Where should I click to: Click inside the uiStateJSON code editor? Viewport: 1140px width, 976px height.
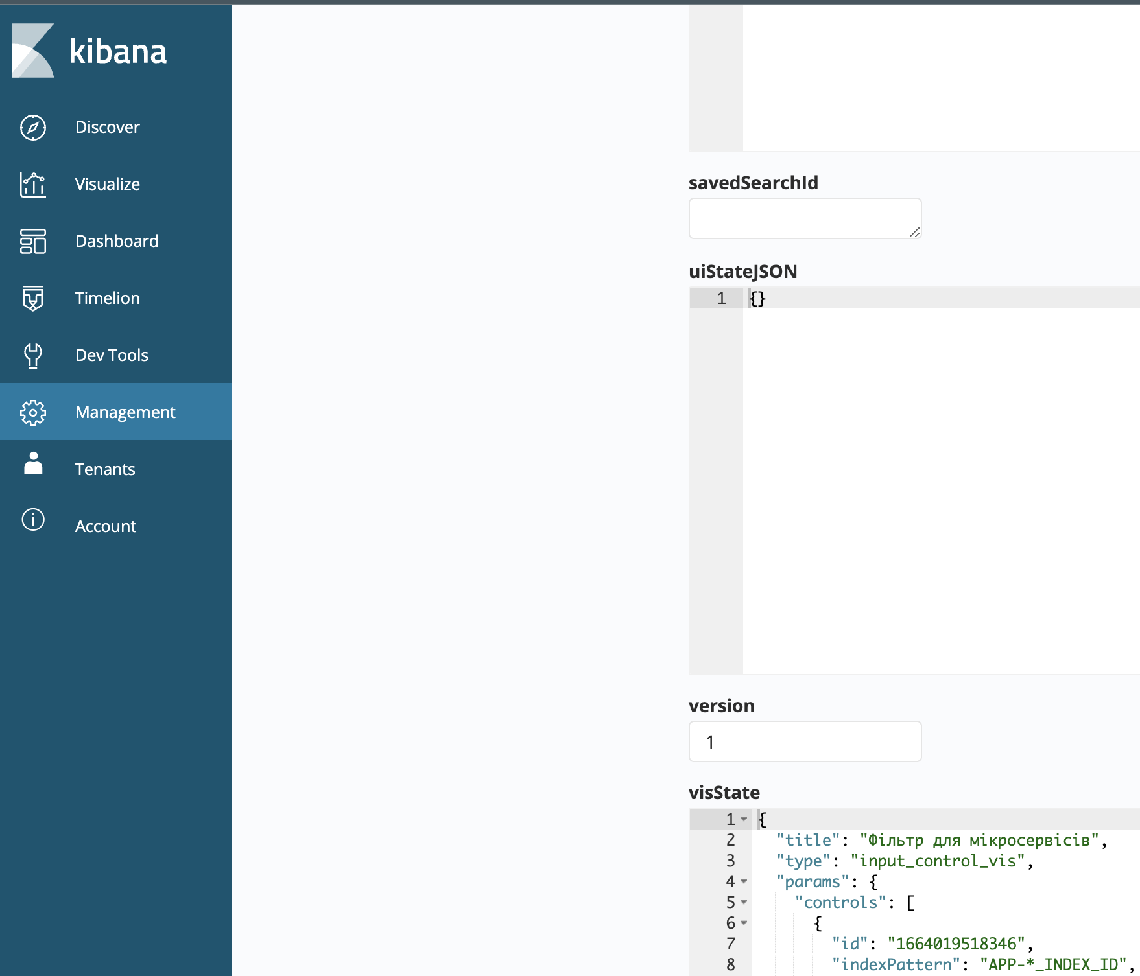coord(941,480)
